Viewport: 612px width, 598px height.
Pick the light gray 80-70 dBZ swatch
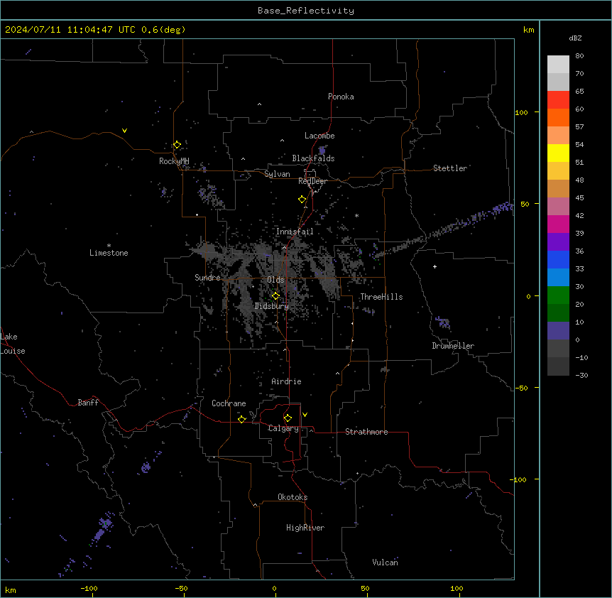coord(558,64)
